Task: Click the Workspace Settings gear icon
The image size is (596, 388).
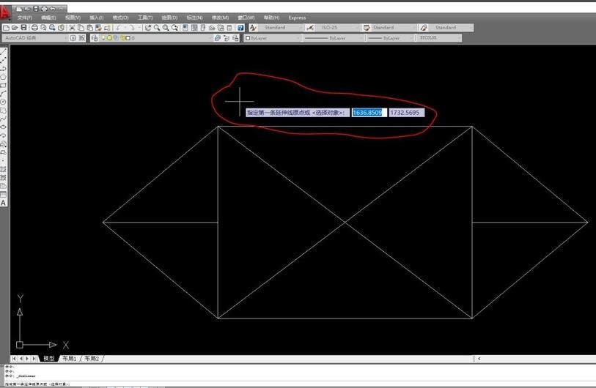Action: pos(73,38)
